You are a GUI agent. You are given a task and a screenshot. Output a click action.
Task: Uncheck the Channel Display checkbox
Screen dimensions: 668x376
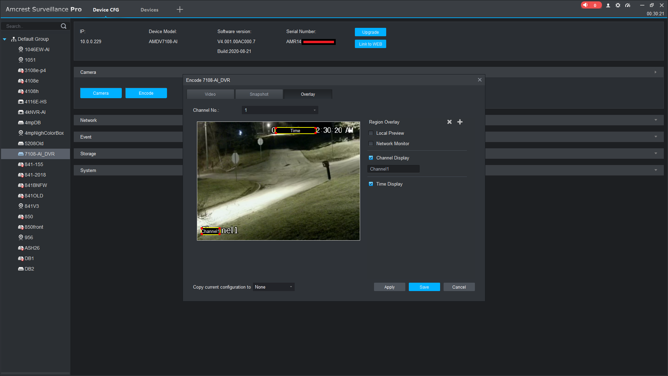[371, 158]
